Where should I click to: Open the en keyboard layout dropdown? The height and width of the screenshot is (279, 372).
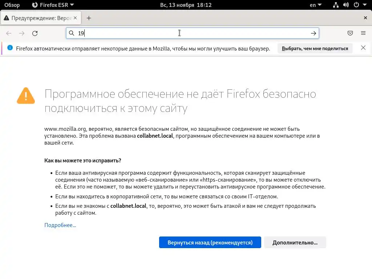316,5
